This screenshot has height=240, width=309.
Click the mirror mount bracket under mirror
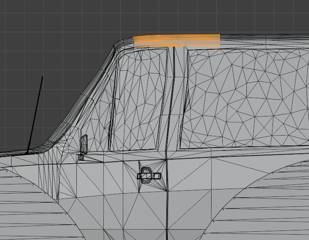(81, 157)
